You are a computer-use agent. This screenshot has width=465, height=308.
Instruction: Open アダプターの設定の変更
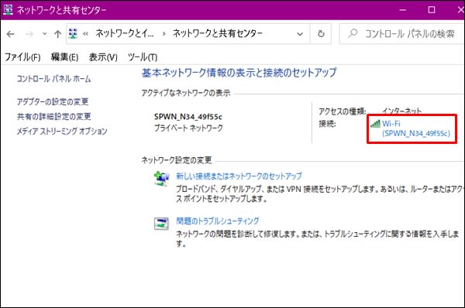53,101
